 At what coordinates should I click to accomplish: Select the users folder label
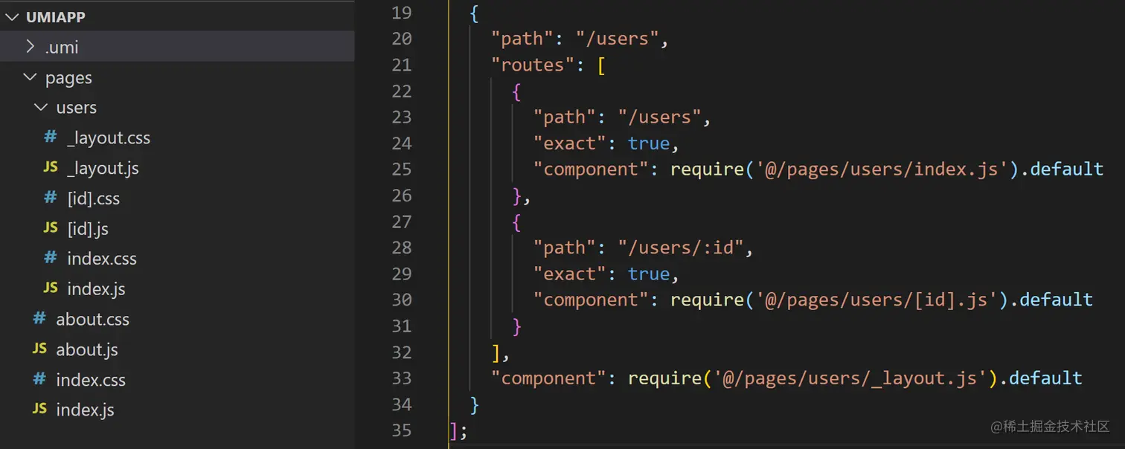pyautogui.click(x=77, y=108)
